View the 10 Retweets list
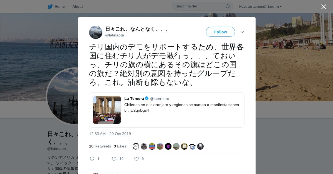 [100, 146]
